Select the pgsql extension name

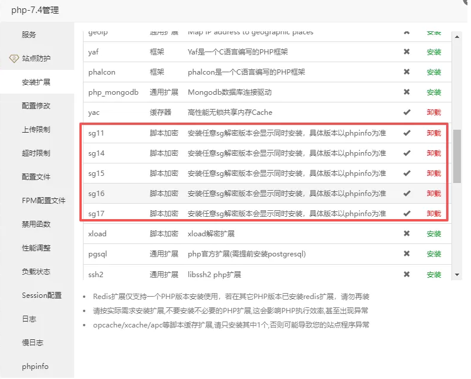point(98,254)
